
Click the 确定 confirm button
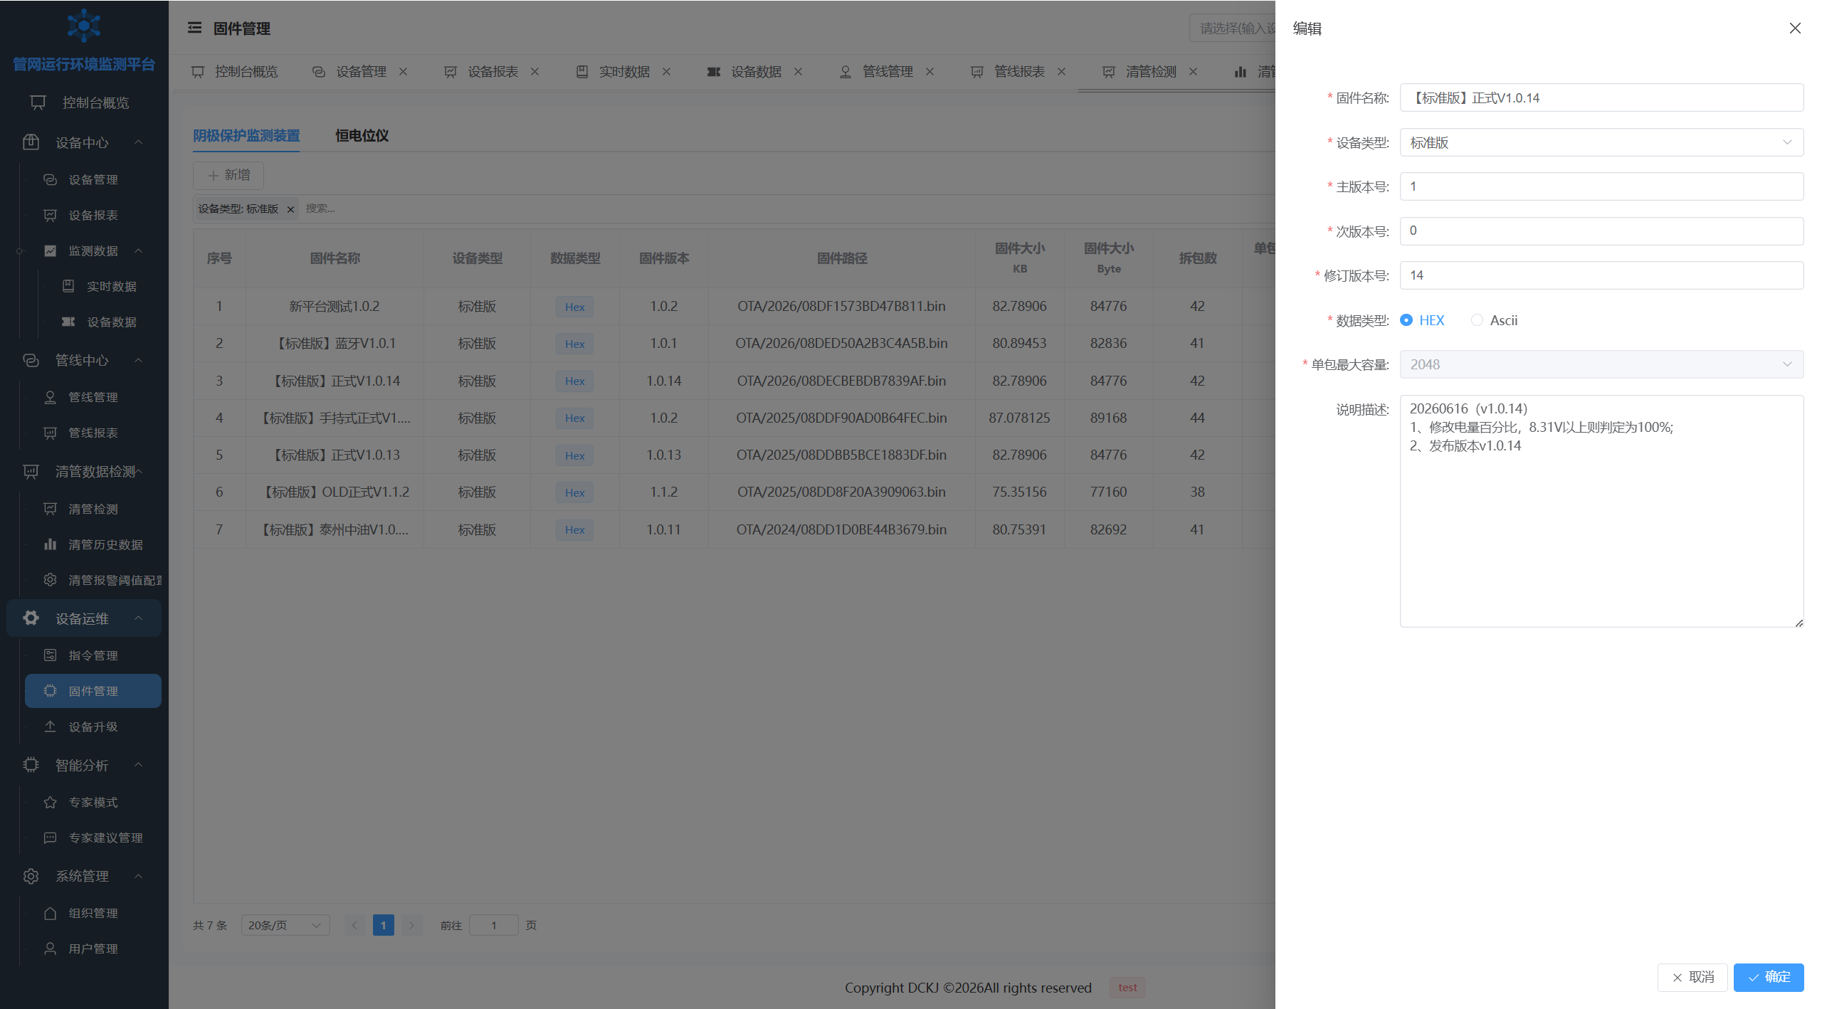tap(1769, 977)
